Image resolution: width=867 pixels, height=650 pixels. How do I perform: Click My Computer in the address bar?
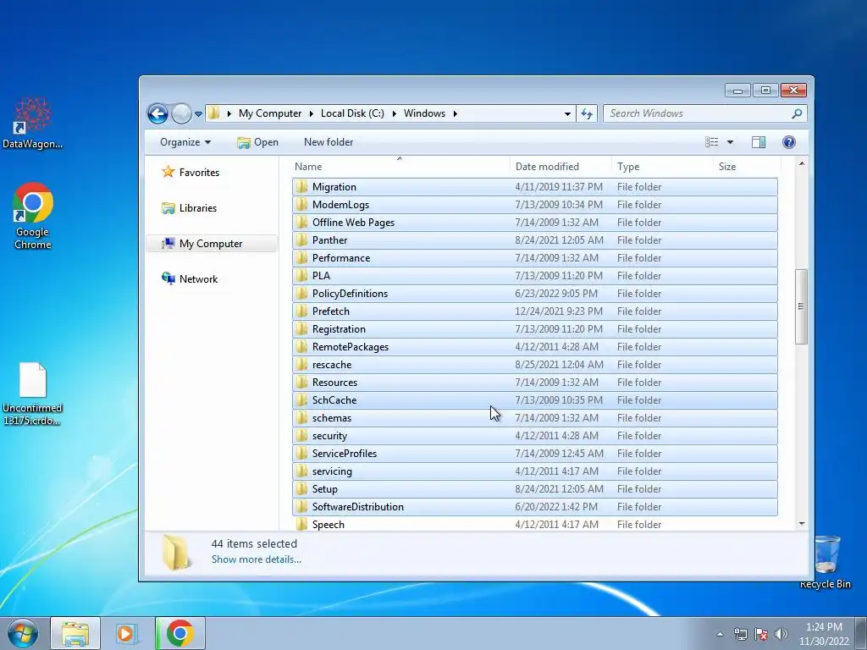coord(270,113)
